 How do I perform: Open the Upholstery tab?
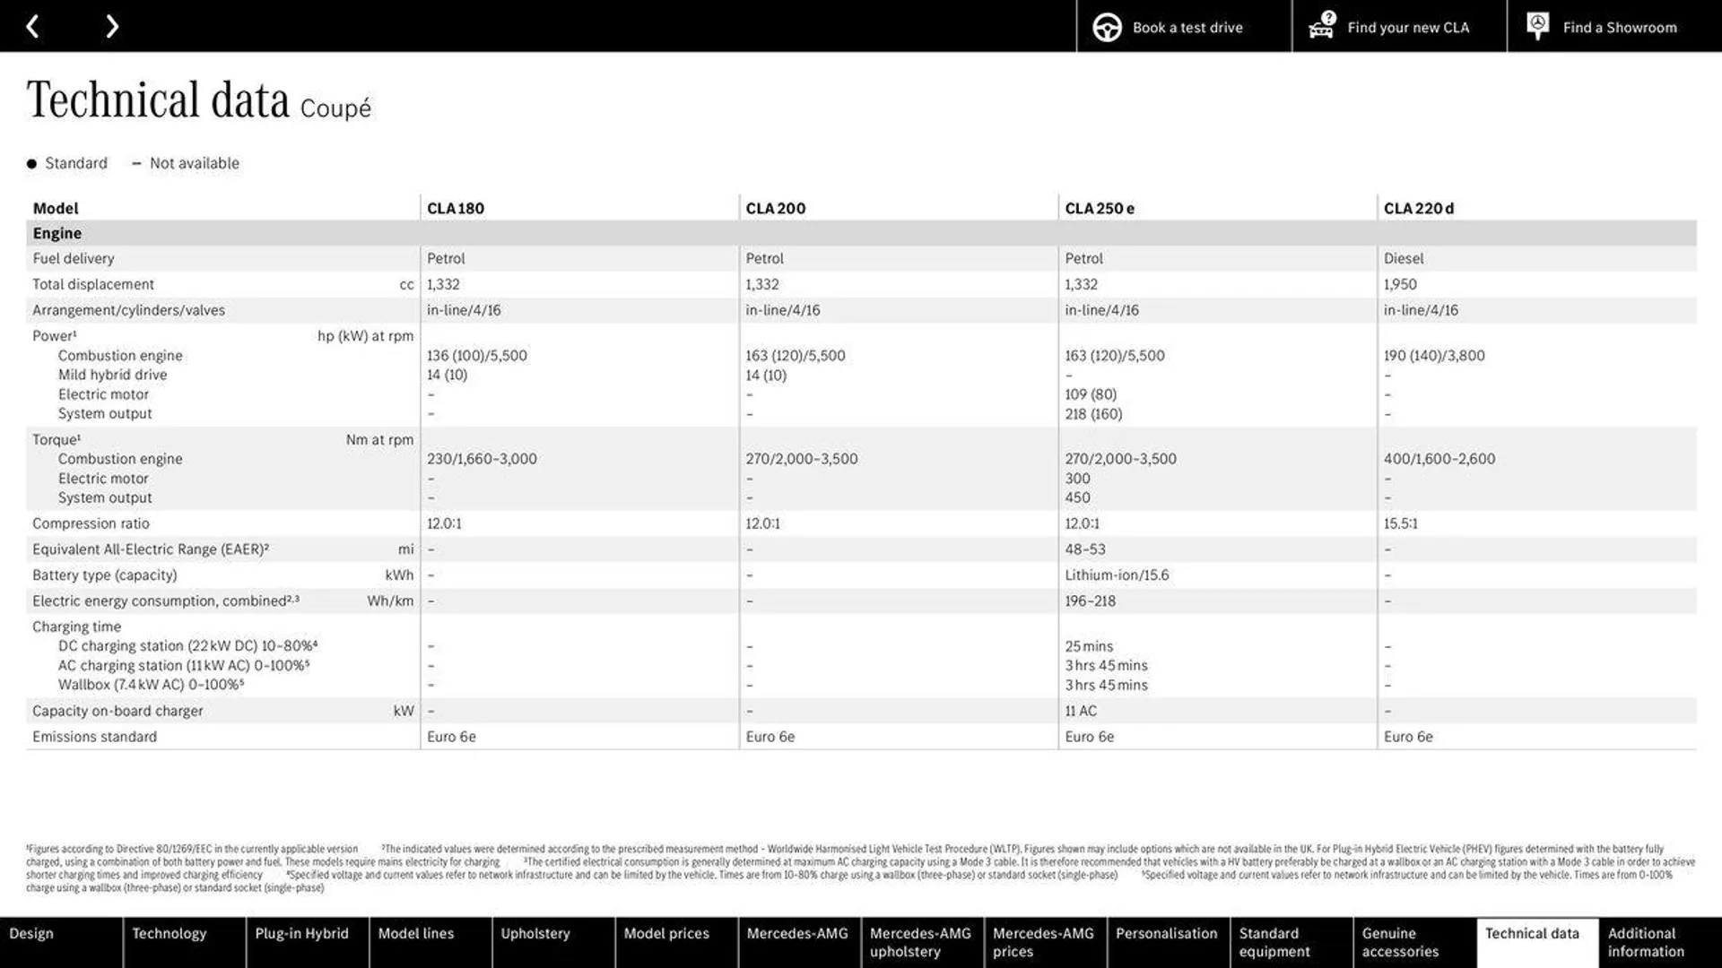point(553,942)
